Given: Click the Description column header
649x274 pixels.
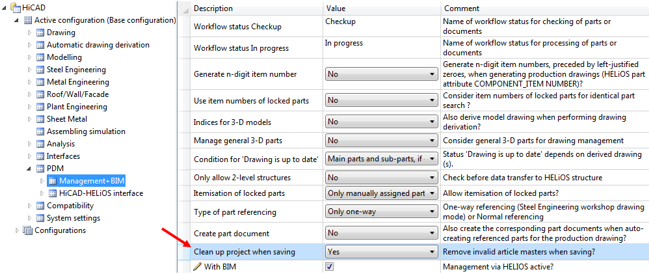Looking at the screenshot, I should click(x=213, y=8).
